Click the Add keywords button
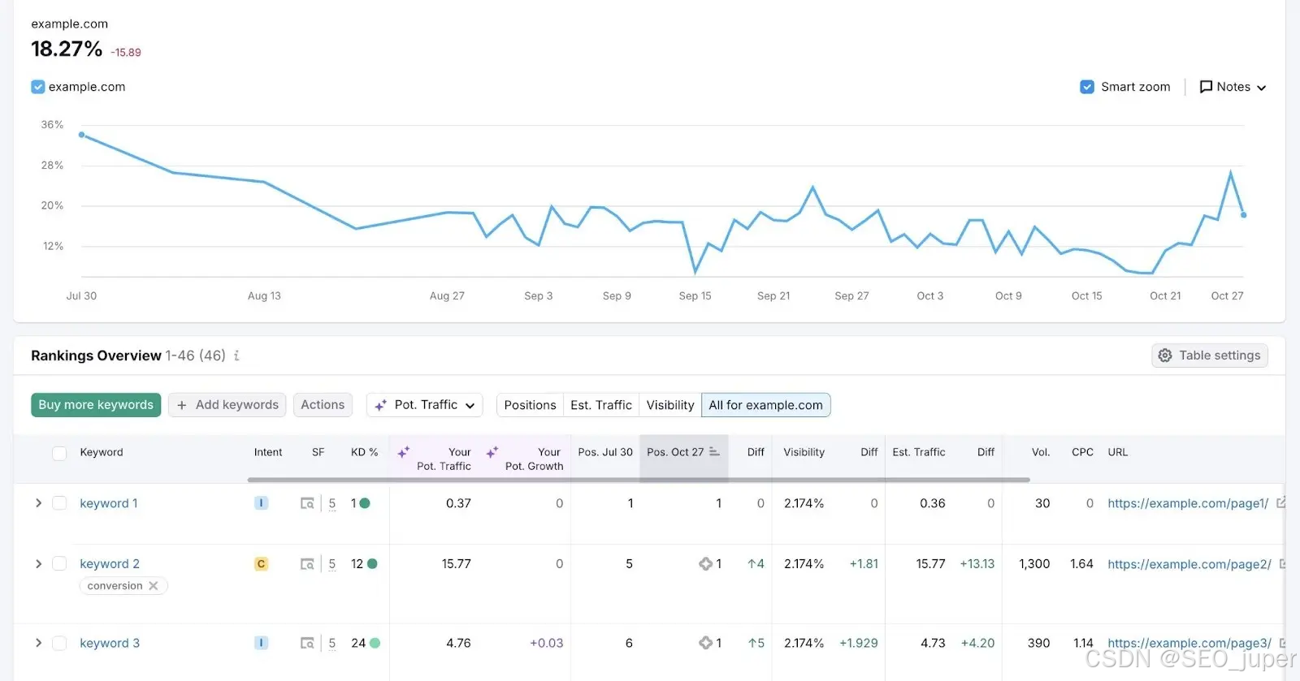The height and width of the screenshot is (681, 1300). click(x=227, y=405)
